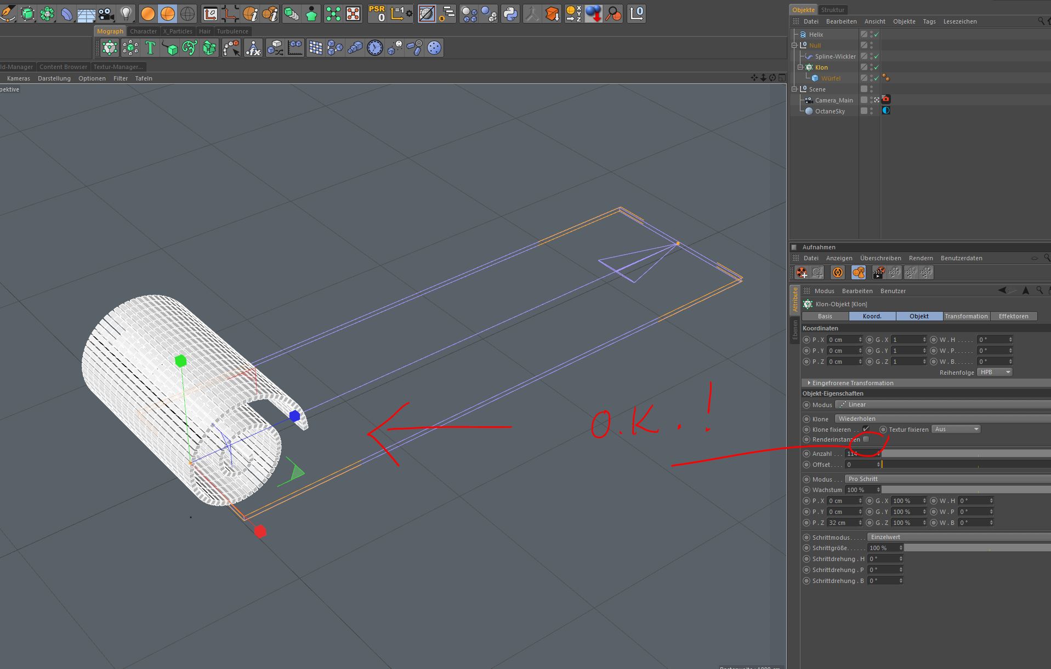Click the light bulb icon in the toolbar

pyautogui.click(x=126, y=14)
